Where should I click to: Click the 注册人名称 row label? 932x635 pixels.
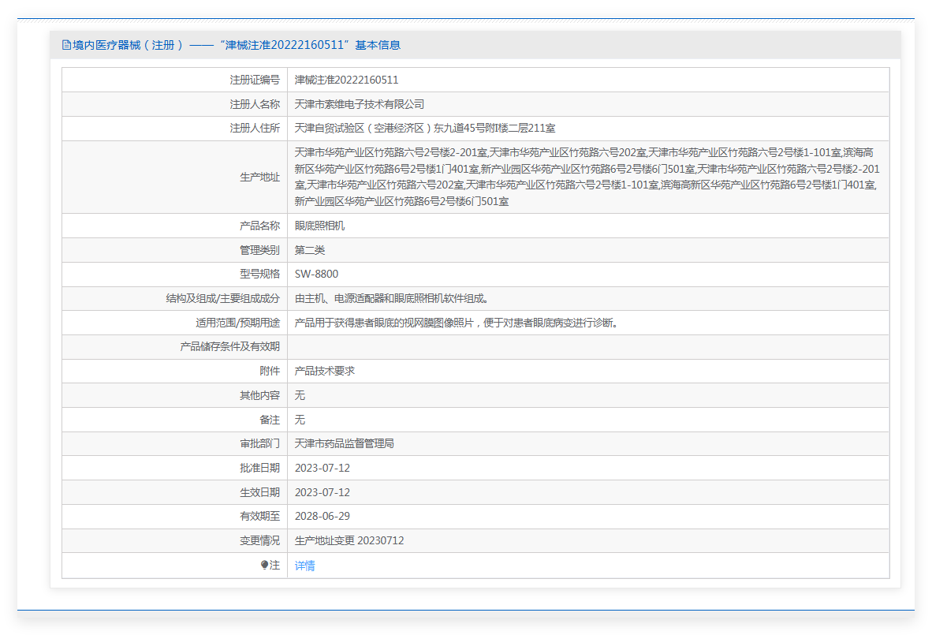255,104
